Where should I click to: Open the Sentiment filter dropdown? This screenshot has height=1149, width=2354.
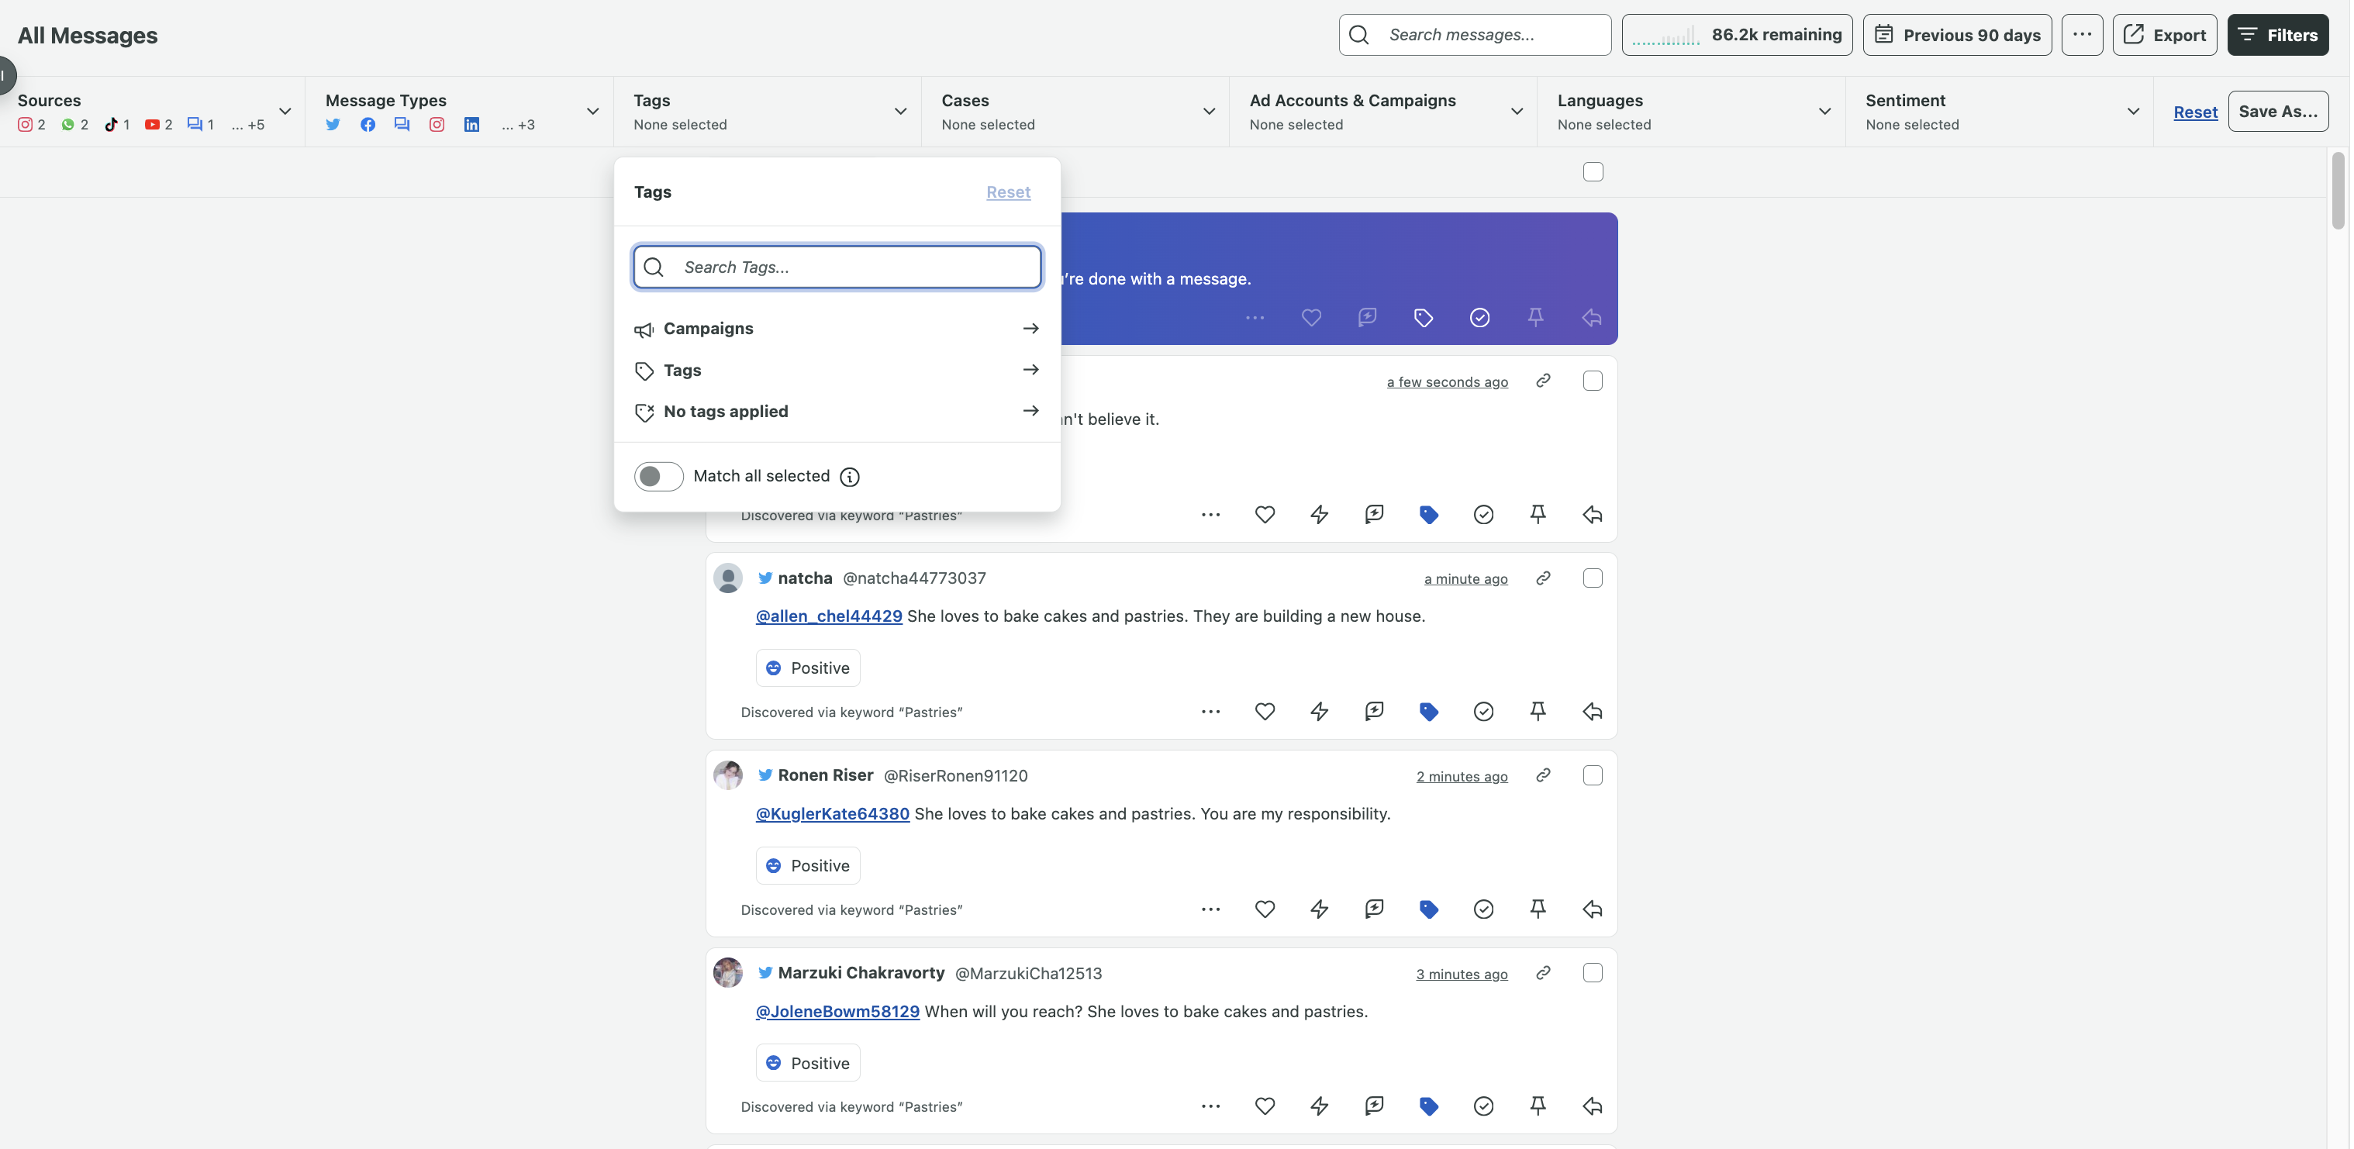[2133, 111]
